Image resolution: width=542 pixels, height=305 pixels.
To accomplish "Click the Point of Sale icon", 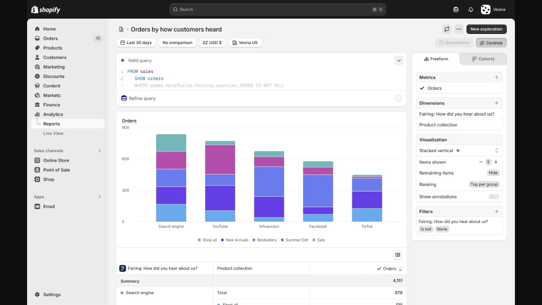I will (x=37, y=170).
